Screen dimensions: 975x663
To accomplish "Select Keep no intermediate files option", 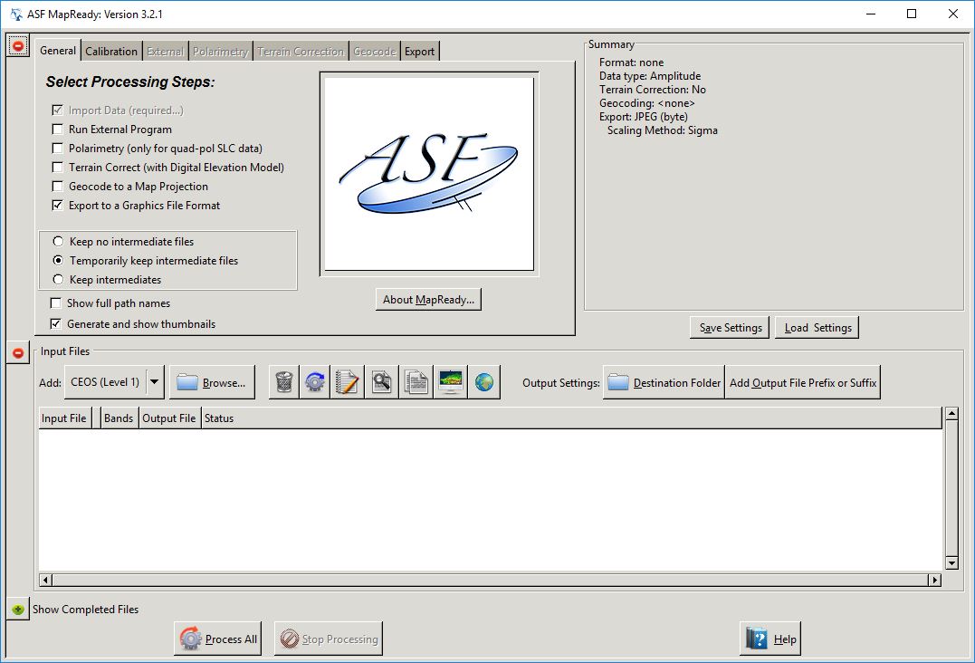I will pos(58,241).
